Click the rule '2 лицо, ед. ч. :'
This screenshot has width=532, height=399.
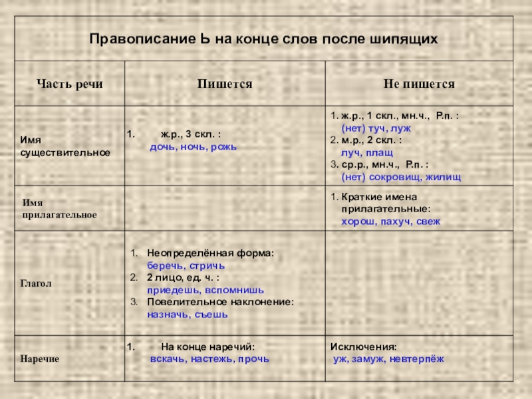[x=184, y=277]
